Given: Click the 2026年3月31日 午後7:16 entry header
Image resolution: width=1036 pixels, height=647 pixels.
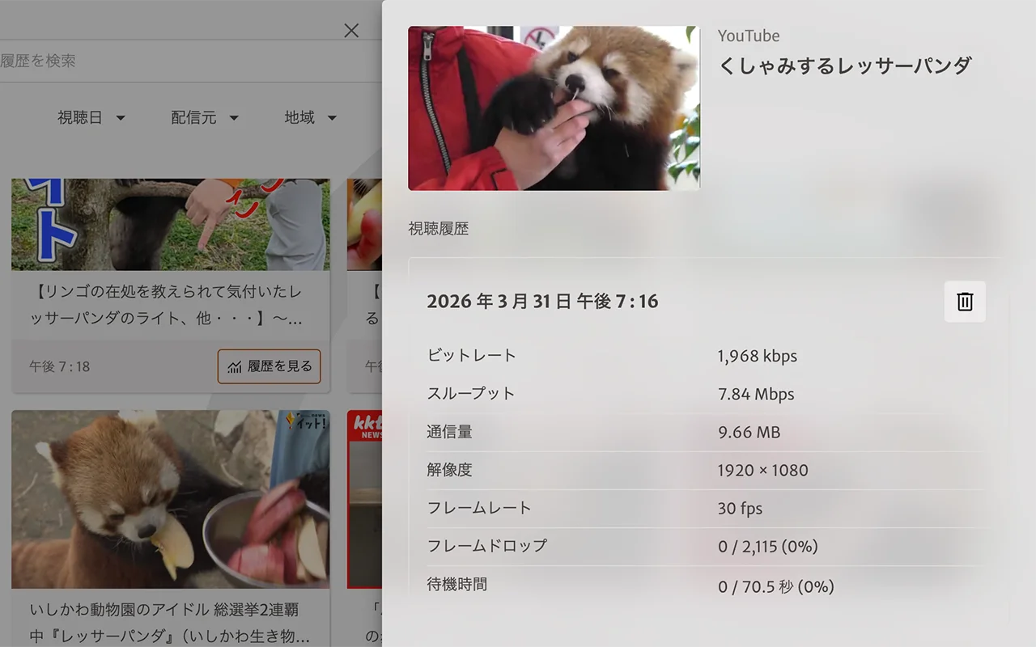Looking at the screenshot, I should [542, 301].
